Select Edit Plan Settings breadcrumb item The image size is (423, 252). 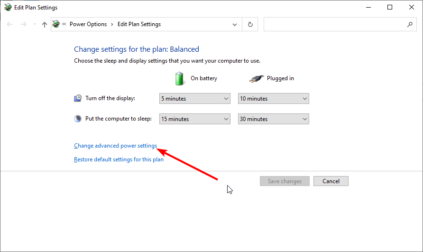tap(139, 24)
